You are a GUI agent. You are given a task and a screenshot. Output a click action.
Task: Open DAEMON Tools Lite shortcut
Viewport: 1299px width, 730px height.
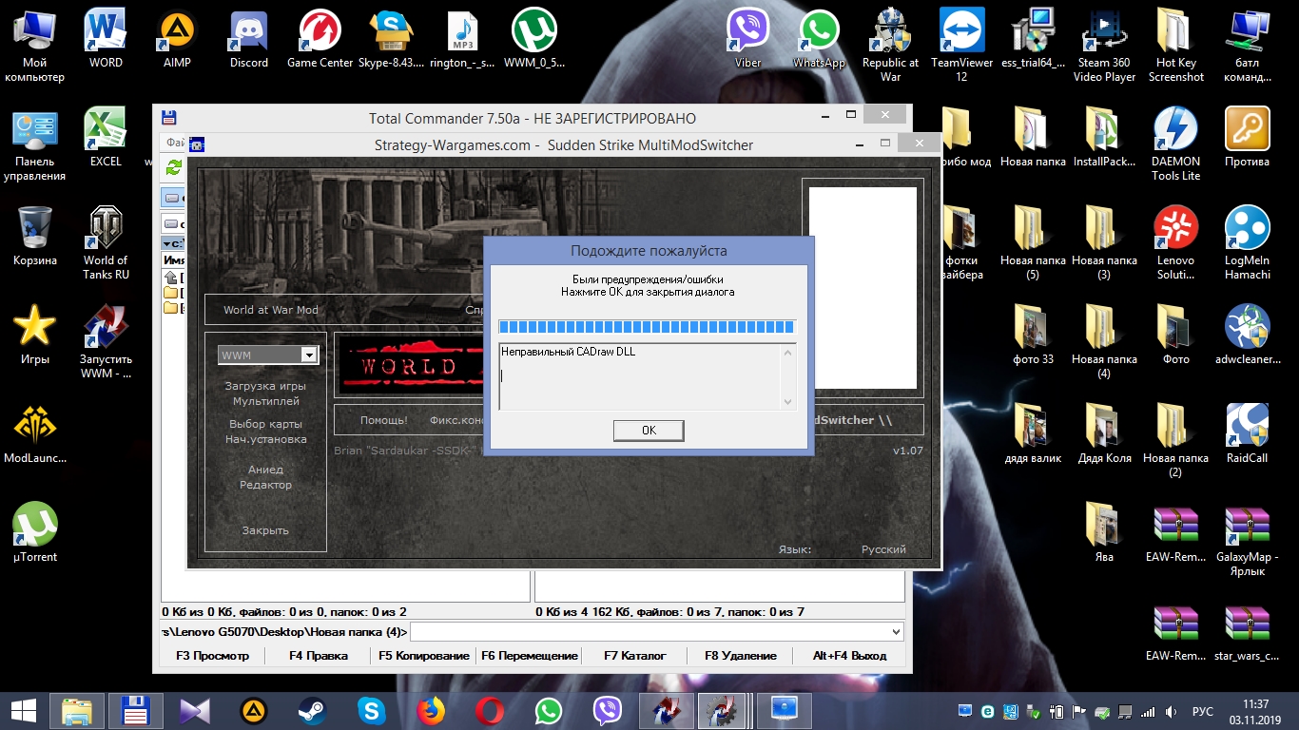(1175, 144)
